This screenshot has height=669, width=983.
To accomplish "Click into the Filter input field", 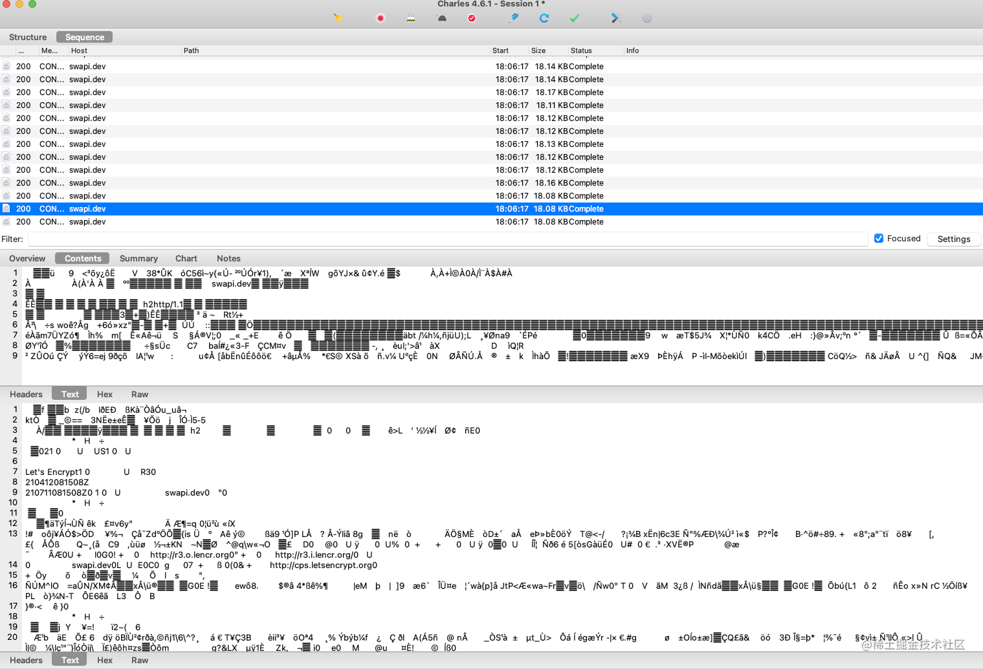I will 448,239.
